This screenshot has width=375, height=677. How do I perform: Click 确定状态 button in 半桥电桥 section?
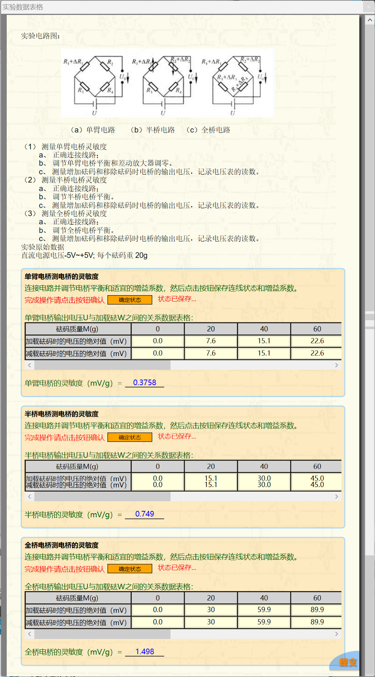[x=129, y=437]
